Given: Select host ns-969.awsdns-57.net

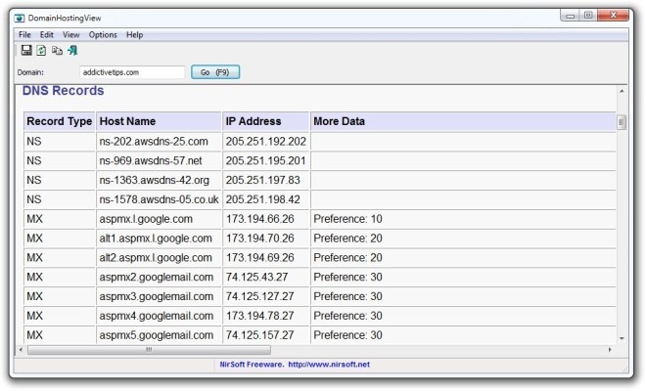Looking at the screenshot, I should 151,161.
